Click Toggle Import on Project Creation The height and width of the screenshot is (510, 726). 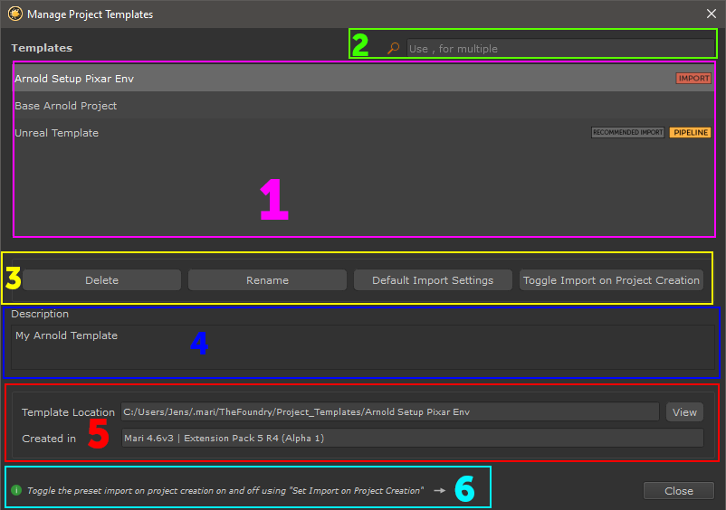point(612,280)
